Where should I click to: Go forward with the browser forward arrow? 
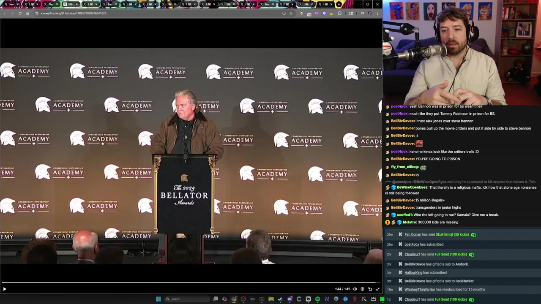[12, 13]
